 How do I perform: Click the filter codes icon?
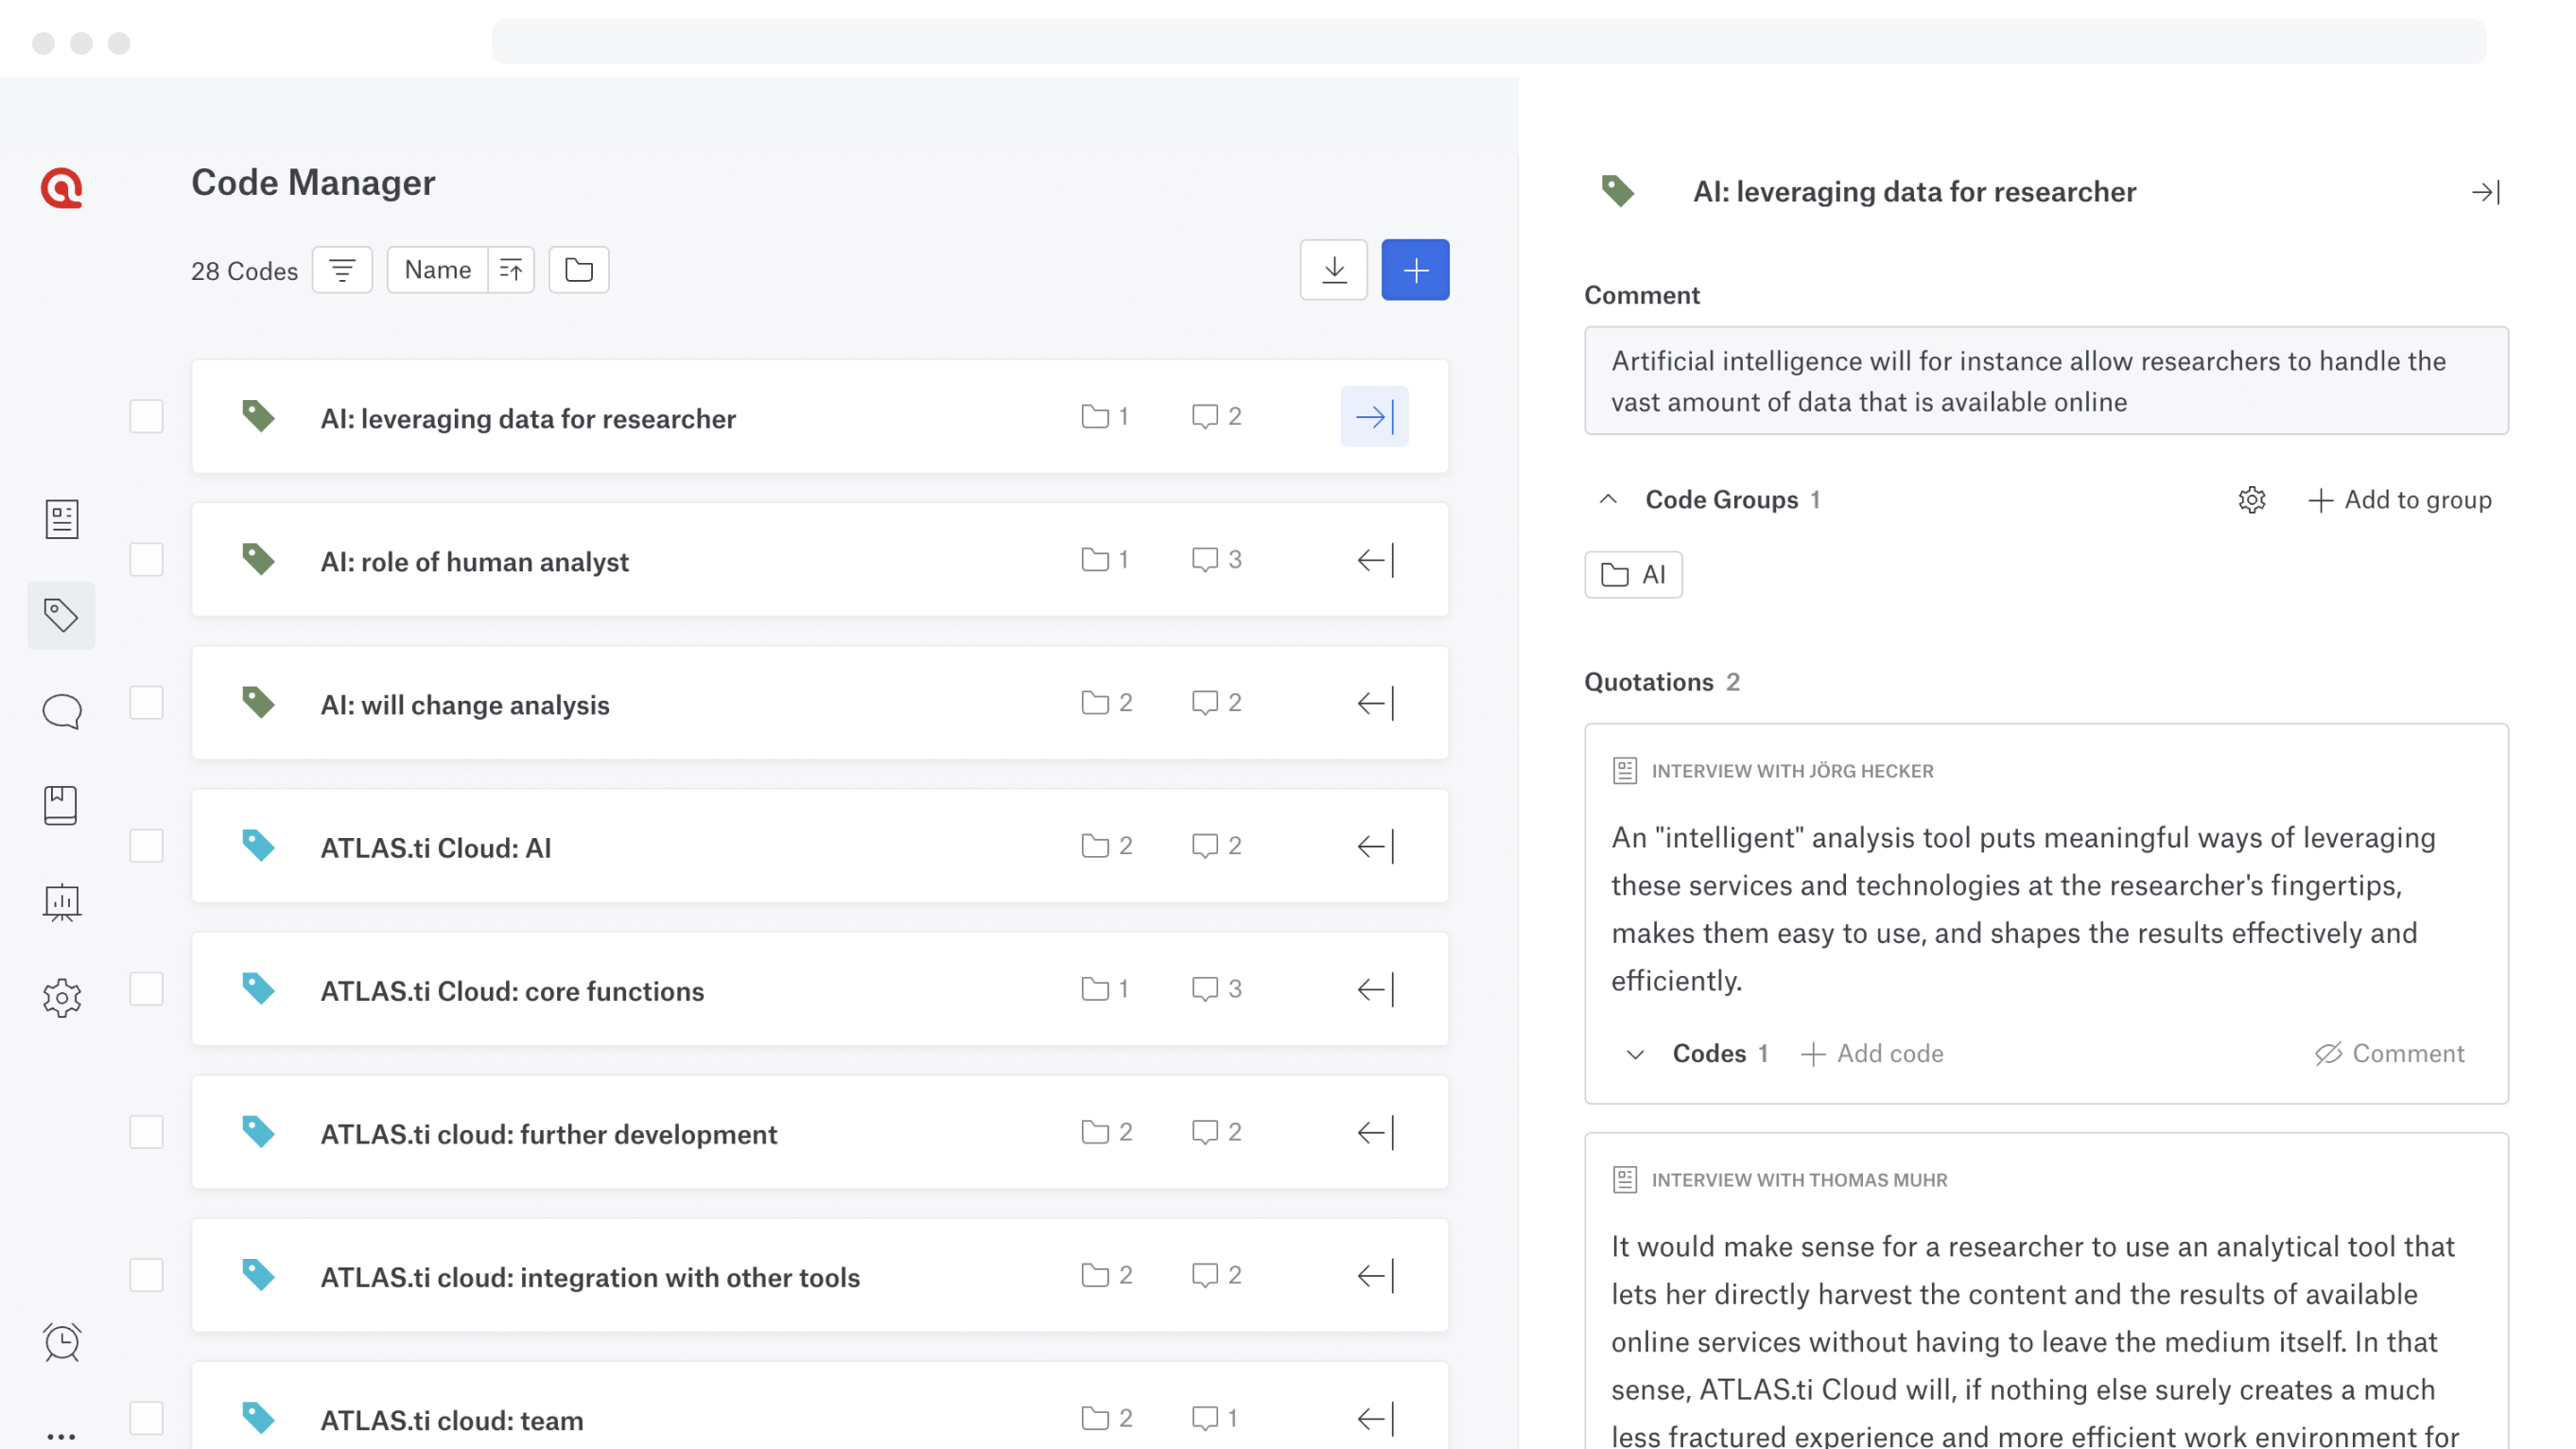click(342, 270)
